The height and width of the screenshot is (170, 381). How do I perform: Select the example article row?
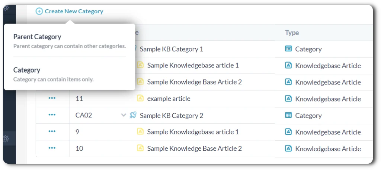pyautogui.click(x=169, y=99)
